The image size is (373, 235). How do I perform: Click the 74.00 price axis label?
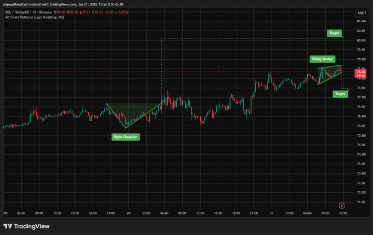coord(361,154)
